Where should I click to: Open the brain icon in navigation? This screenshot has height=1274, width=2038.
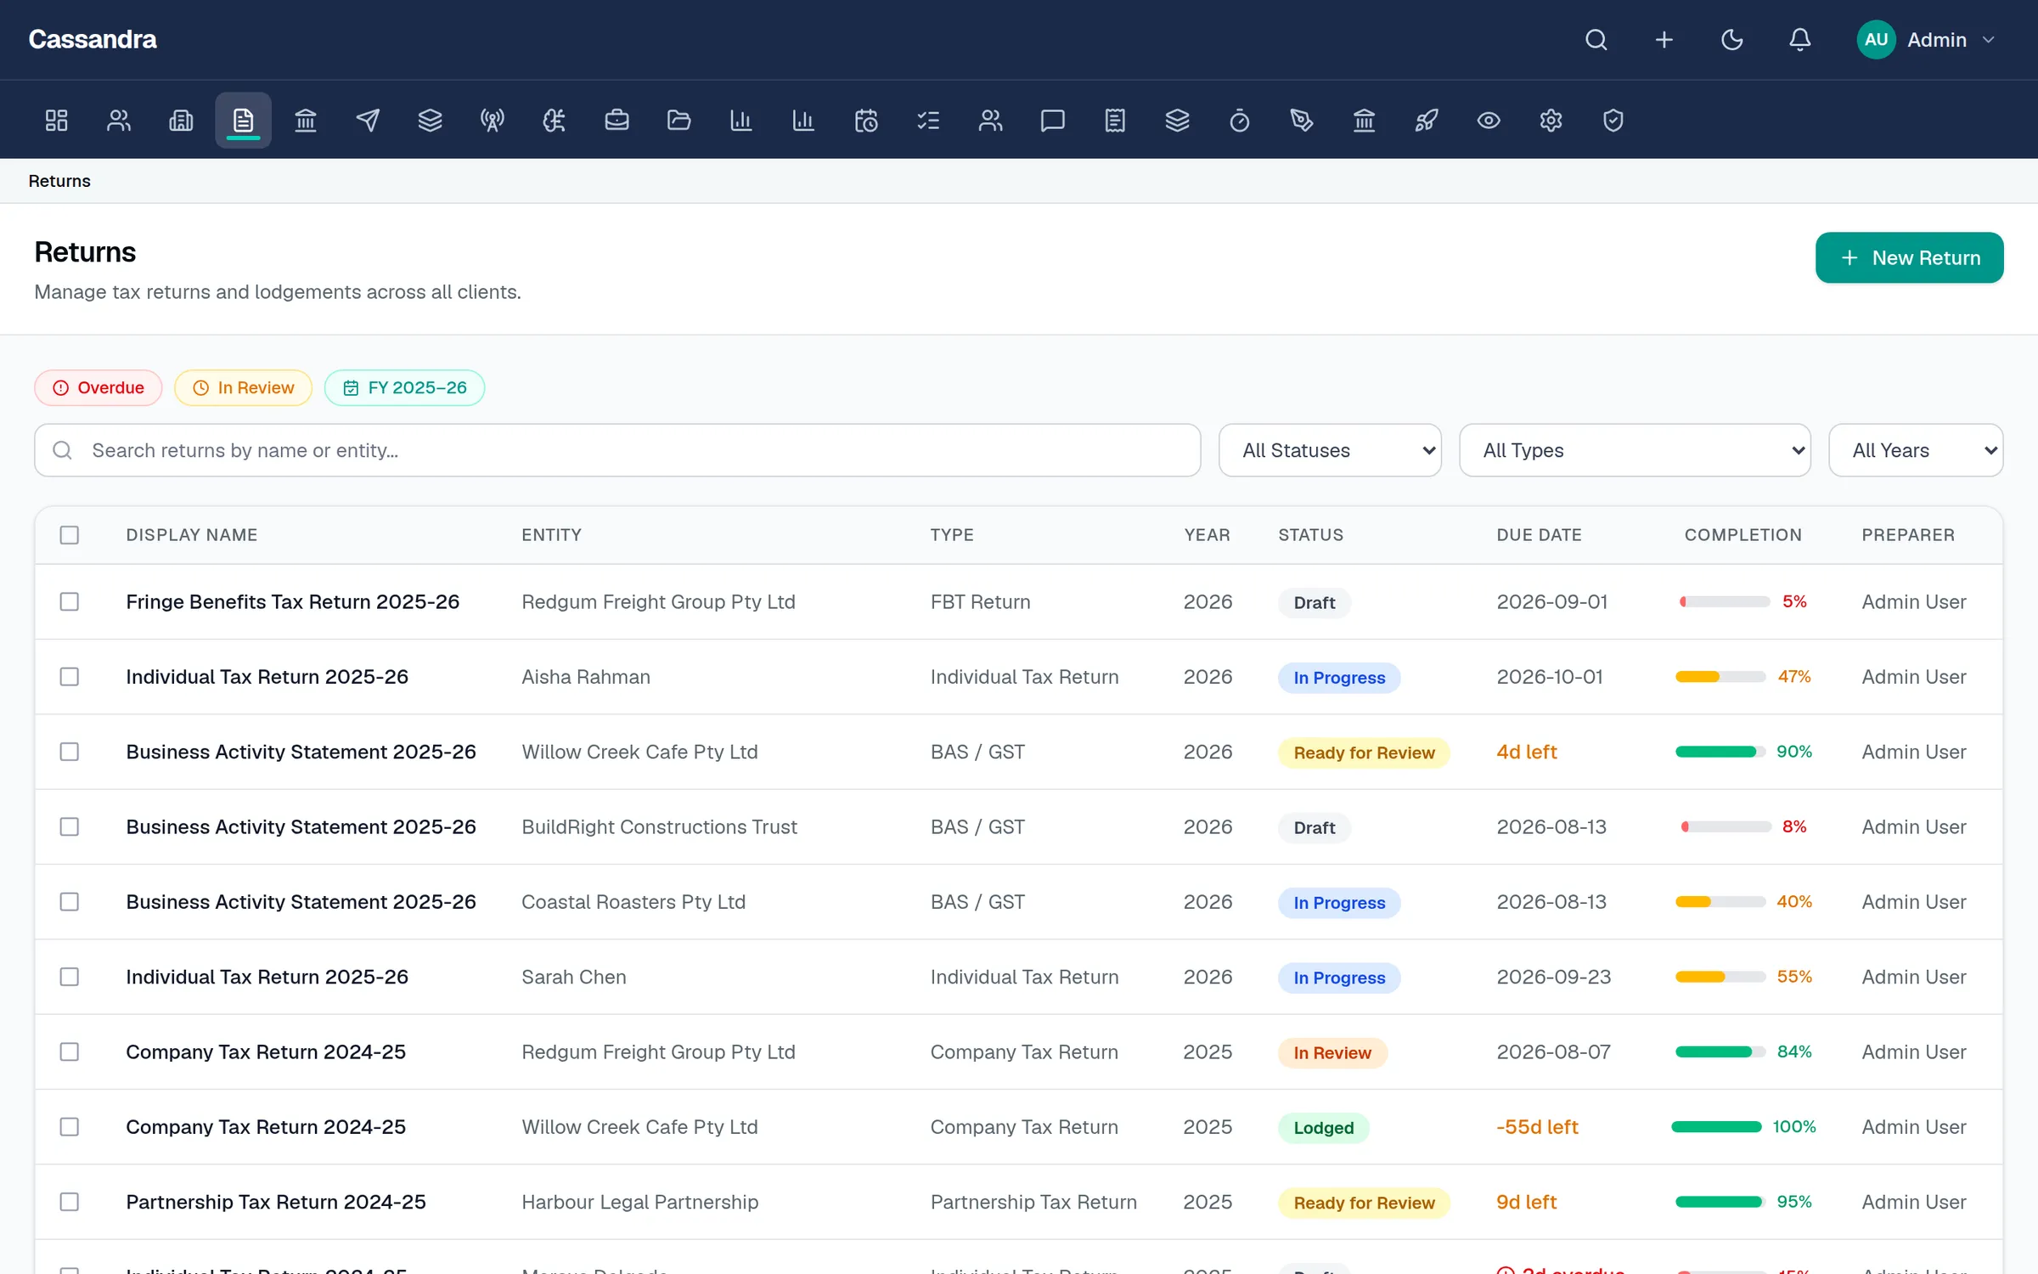click(x=555, y=121)
